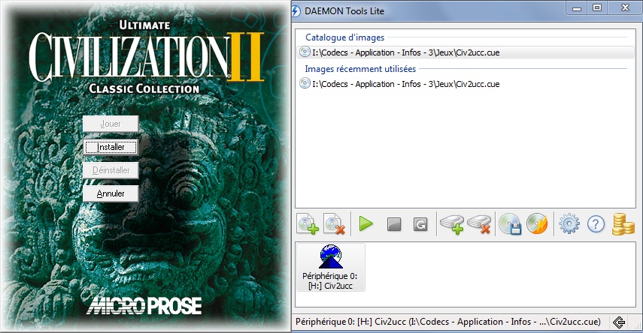
Task: Select the Périphérique 0 [H:] Civ2ucc virtual drive
Action: pyautogui.click(x=330, y=267)
